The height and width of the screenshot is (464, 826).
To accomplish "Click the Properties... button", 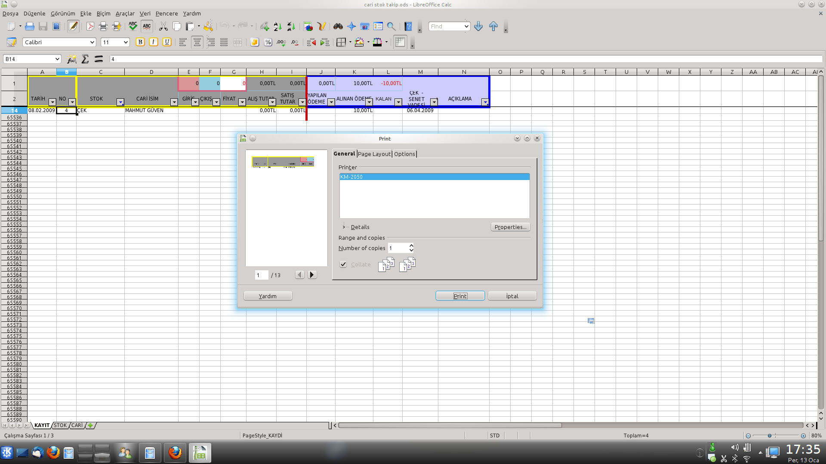I will coord(510,227).
